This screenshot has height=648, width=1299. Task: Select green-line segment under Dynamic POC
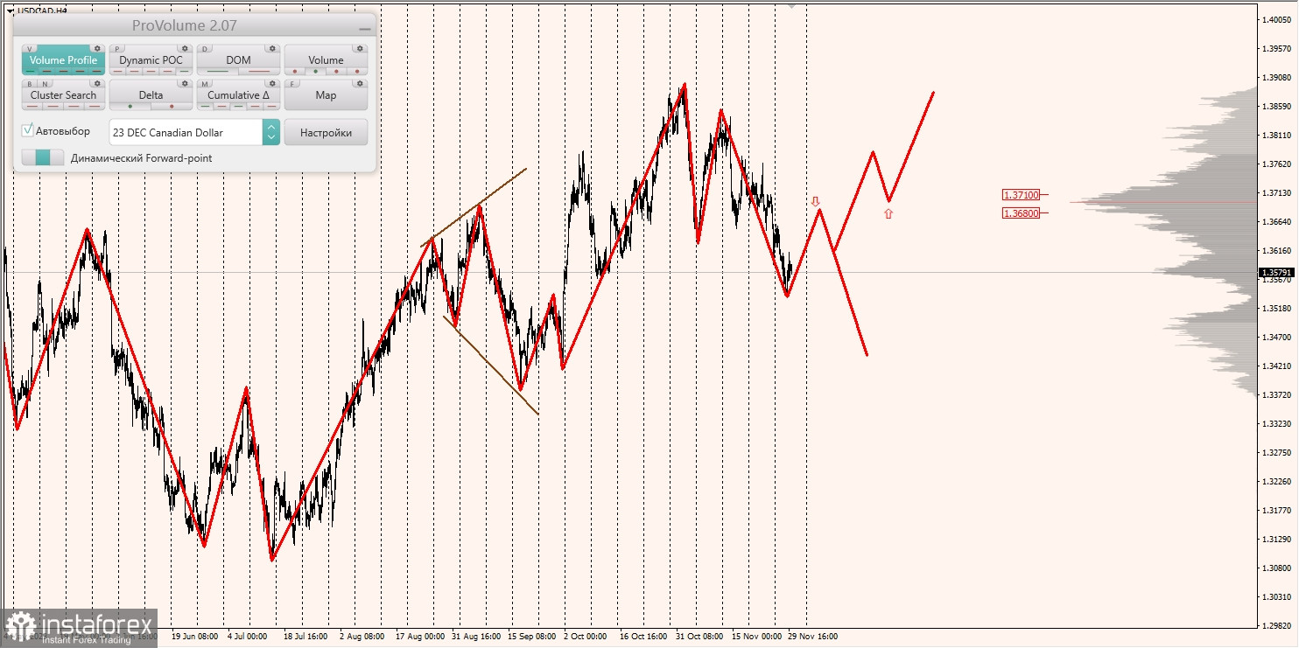pyautogui.click(x=184, y=71)
